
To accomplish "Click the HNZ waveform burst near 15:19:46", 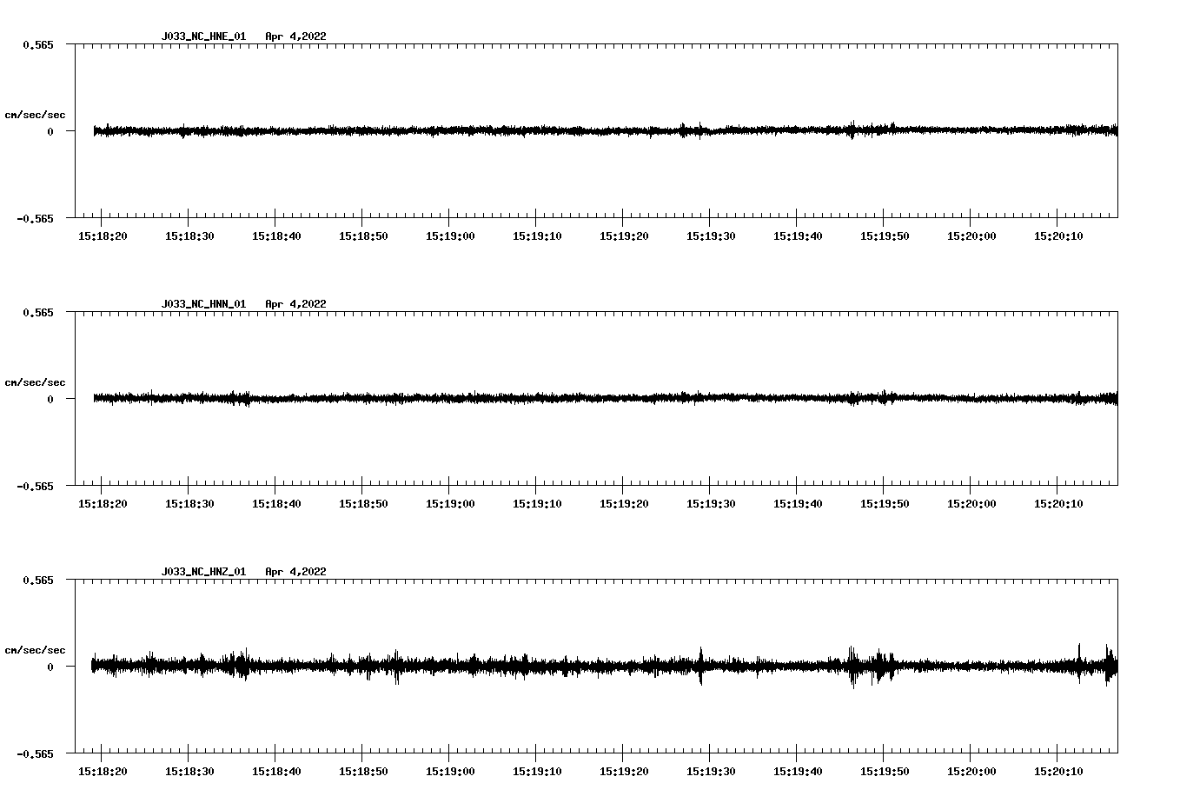I will point(852,666).
